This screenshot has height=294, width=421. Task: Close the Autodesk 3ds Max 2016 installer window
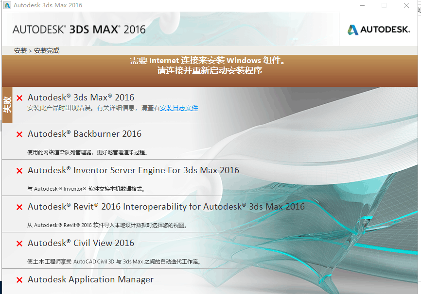[x=406, y=5]
